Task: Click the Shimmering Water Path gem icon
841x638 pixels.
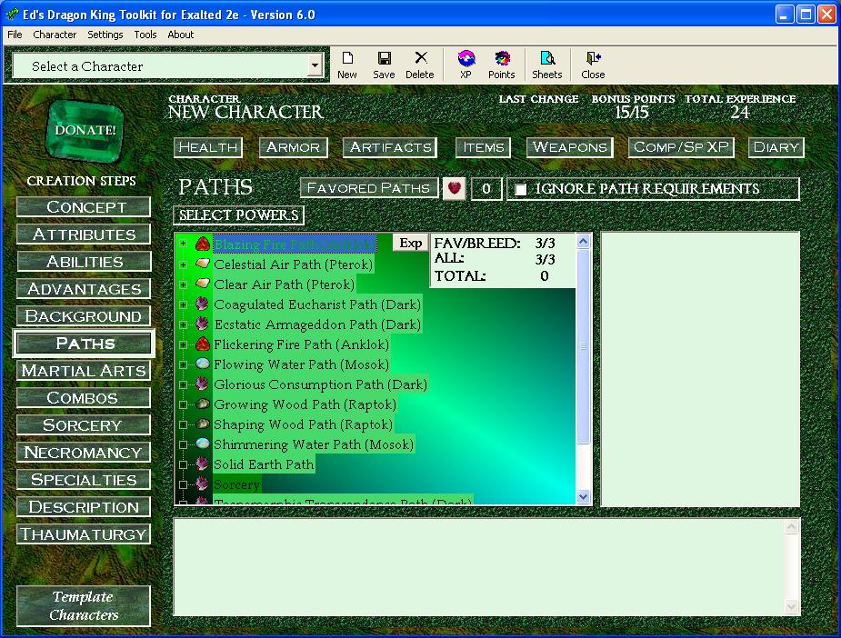Action: 202,444
